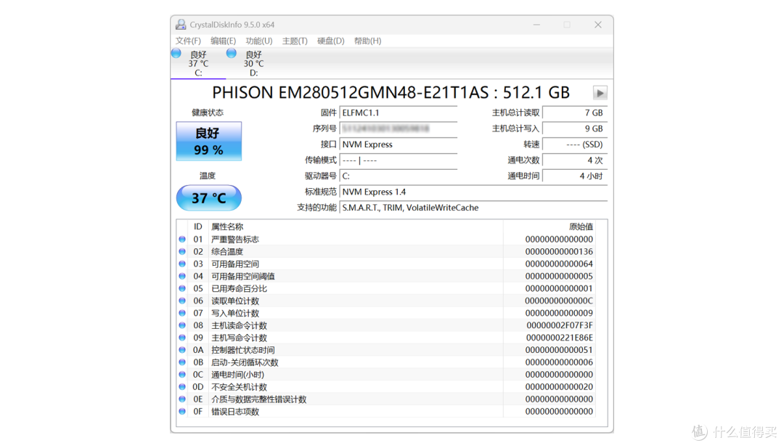The width and height of the screenshot is (784, 448).
Task: Click the raw value 0000000000000C
Action: 559,301
